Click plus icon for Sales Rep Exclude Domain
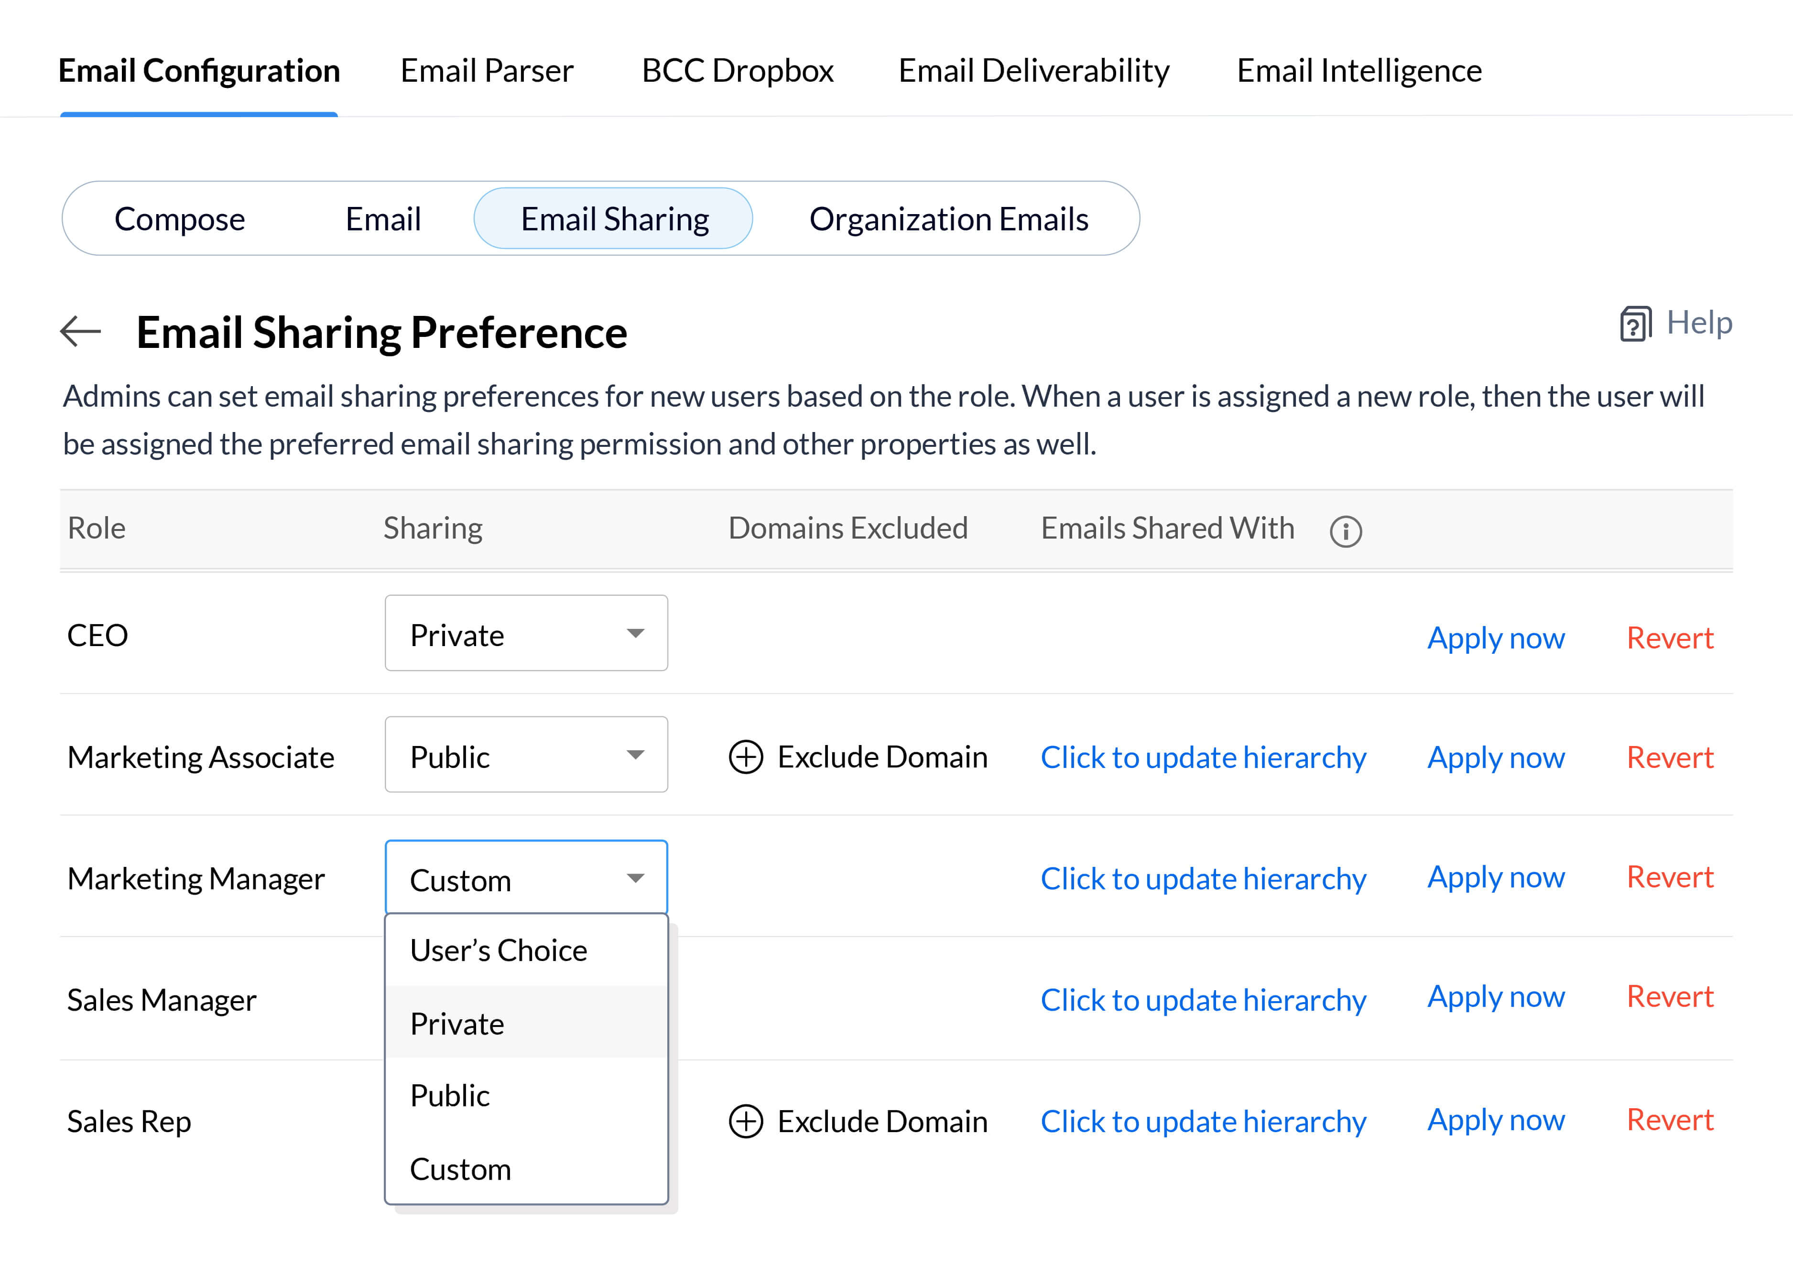The width and height of the screenshot is (1793, 1275). [745, 1121]
